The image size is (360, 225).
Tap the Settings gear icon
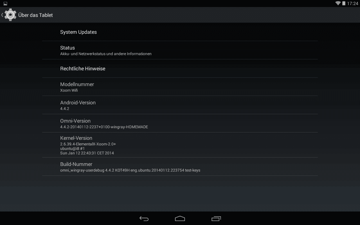(10, 15)
